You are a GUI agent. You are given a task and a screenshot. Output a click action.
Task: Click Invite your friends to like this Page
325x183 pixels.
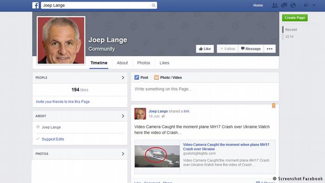63,102
